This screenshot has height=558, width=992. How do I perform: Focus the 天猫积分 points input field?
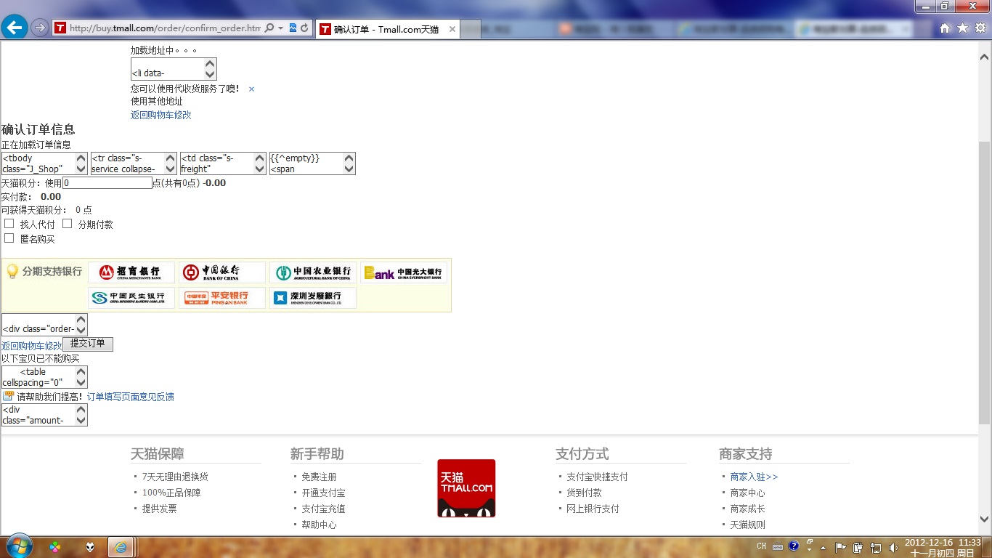point(107,183)
